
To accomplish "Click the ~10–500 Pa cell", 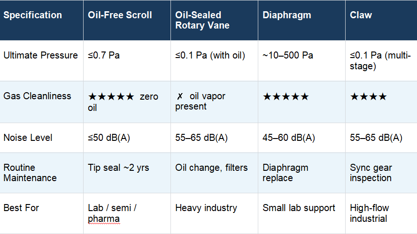I will [301, 61].
